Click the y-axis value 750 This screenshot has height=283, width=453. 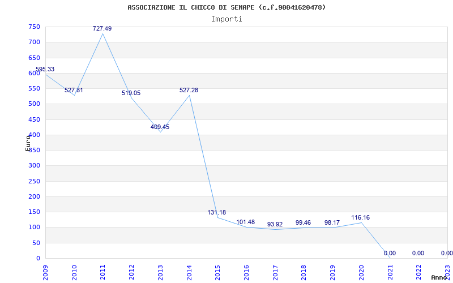[34, 27]
